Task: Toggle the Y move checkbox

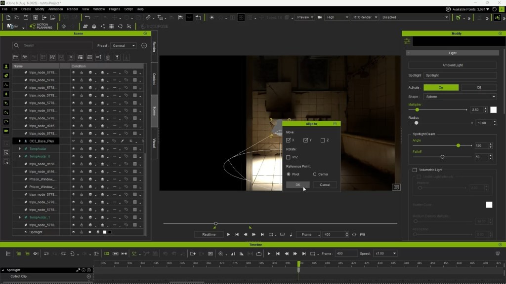Action: pos(305,140)
